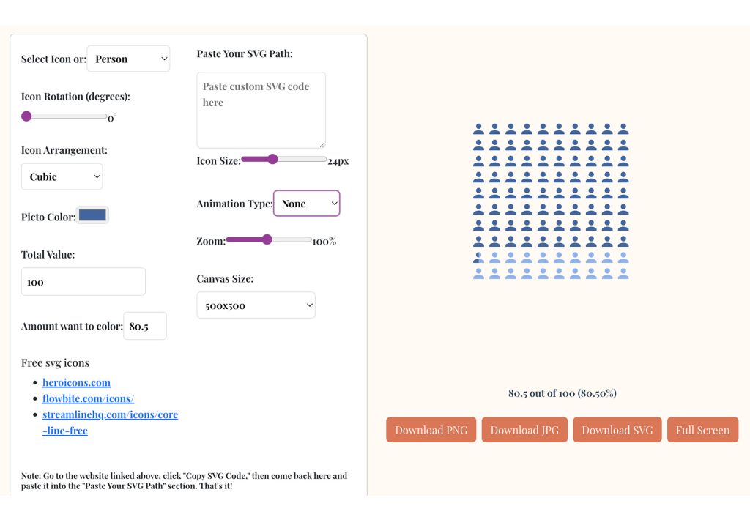Click the Icon Size label
This screenshot has height=517, width=750.
tap(218, 160)
